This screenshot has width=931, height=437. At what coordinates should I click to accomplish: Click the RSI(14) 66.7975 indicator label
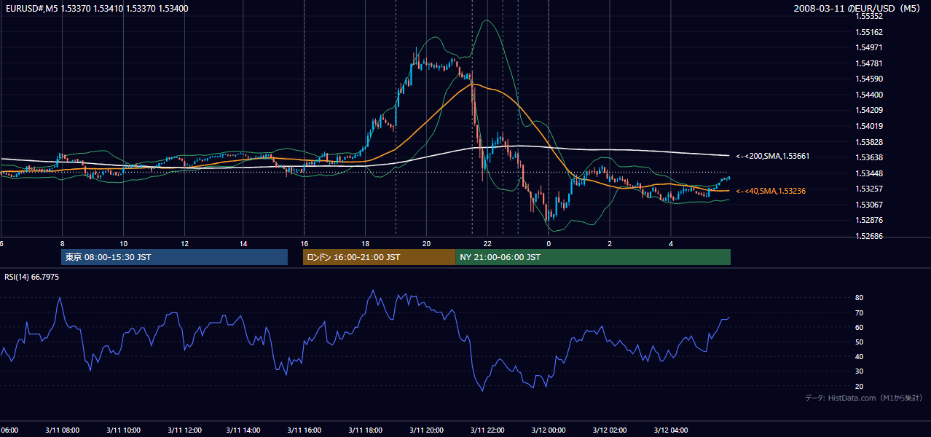31,277
